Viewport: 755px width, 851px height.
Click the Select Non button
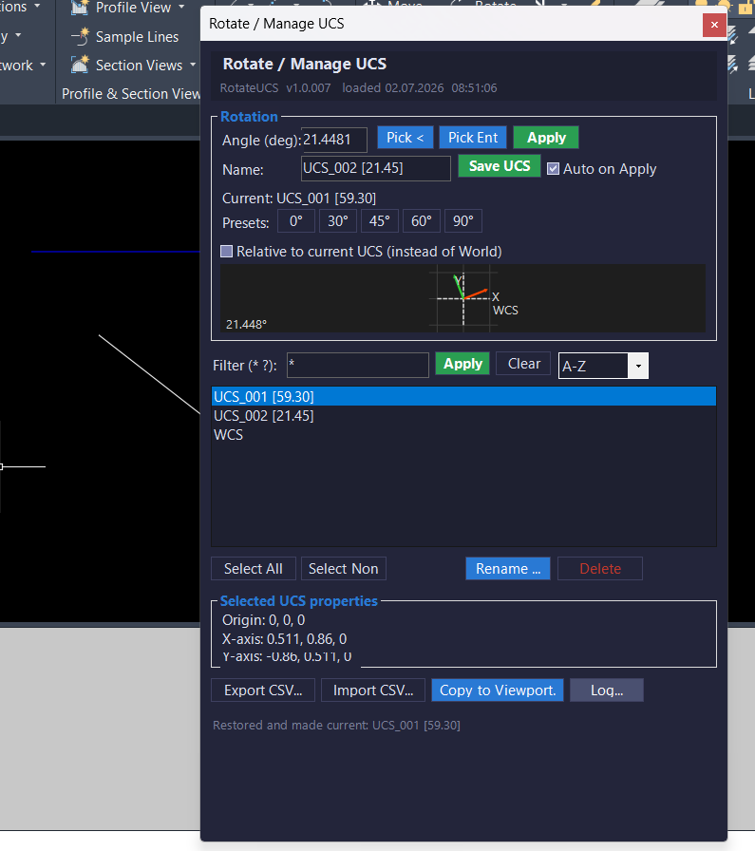tap(344, 569)
